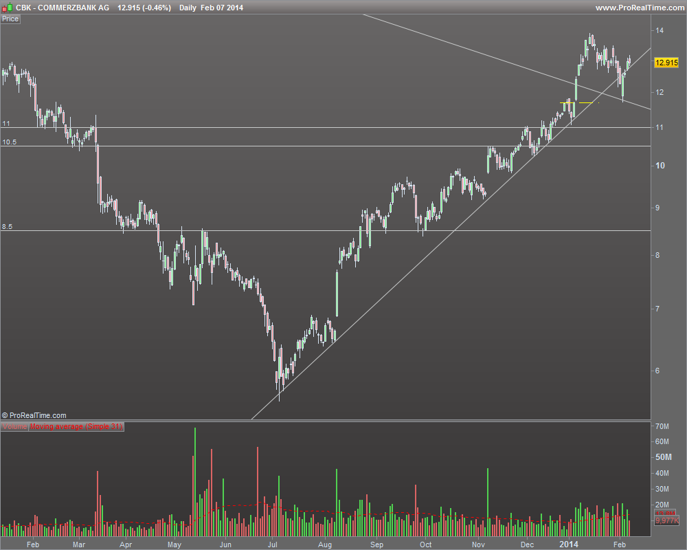Click the tallest green volume bar in May

[x=195, y=481]
